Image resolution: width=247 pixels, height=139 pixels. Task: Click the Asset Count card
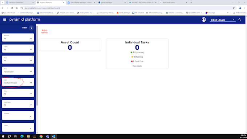coord(70,45)
